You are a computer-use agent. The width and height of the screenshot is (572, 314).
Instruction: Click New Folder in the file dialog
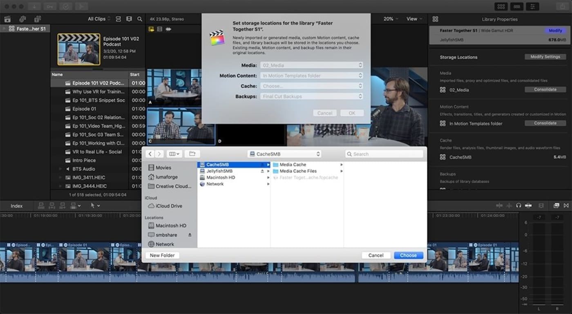tap(162, 255)
